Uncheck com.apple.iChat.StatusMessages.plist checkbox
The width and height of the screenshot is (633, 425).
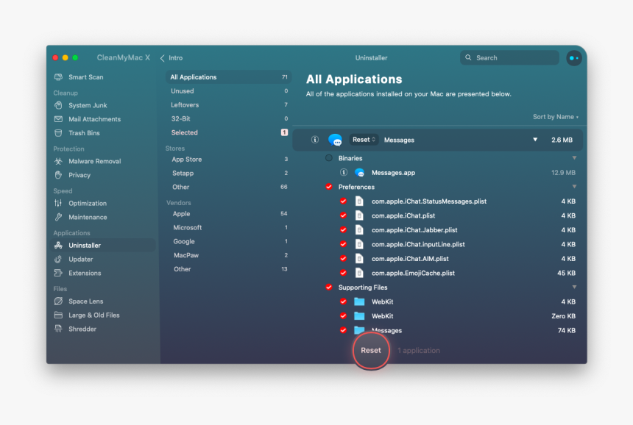[x=343, y=201]
